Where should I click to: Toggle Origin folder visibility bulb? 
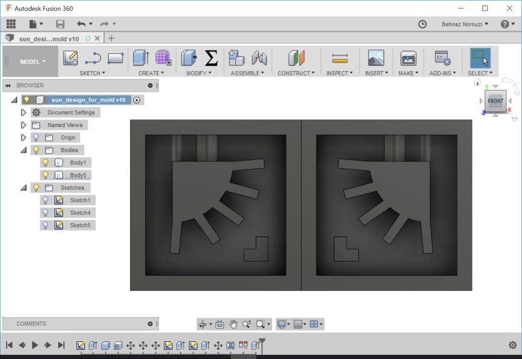click(x=36, y=137)
